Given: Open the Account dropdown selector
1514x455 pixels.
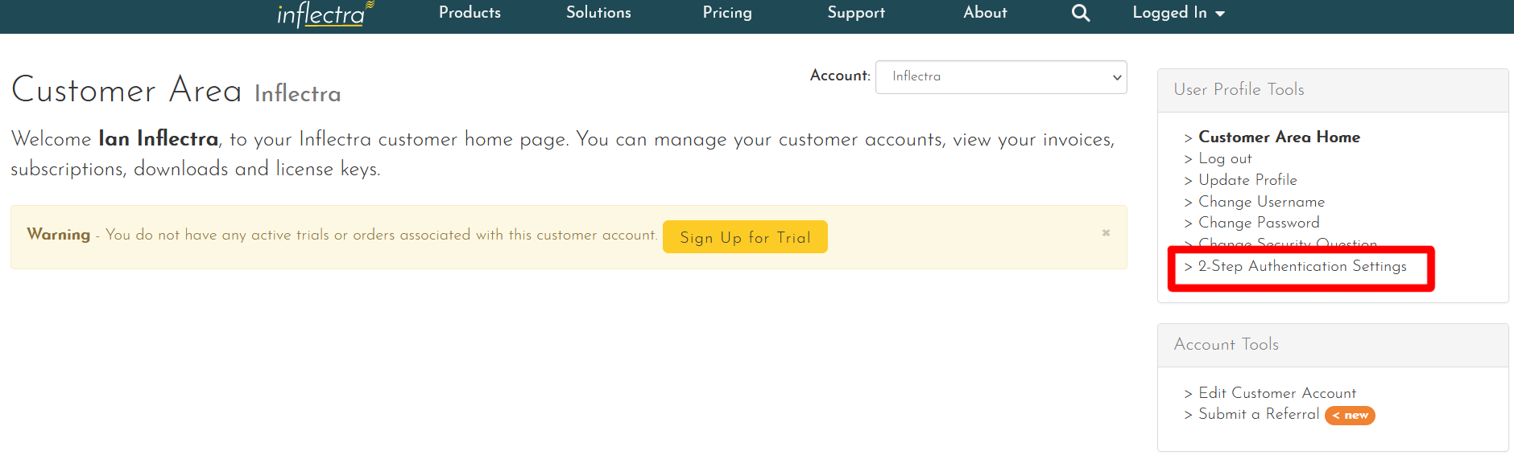Looking at the screenshot, I should pyautogui.click(x=1000, y=77).
